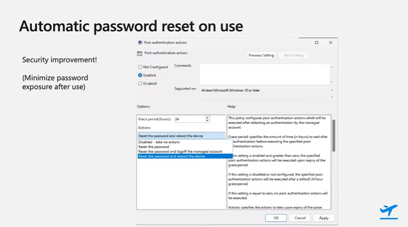Click the Supported on scroll up arrow
Screen dimensions: 408x227
332,90
